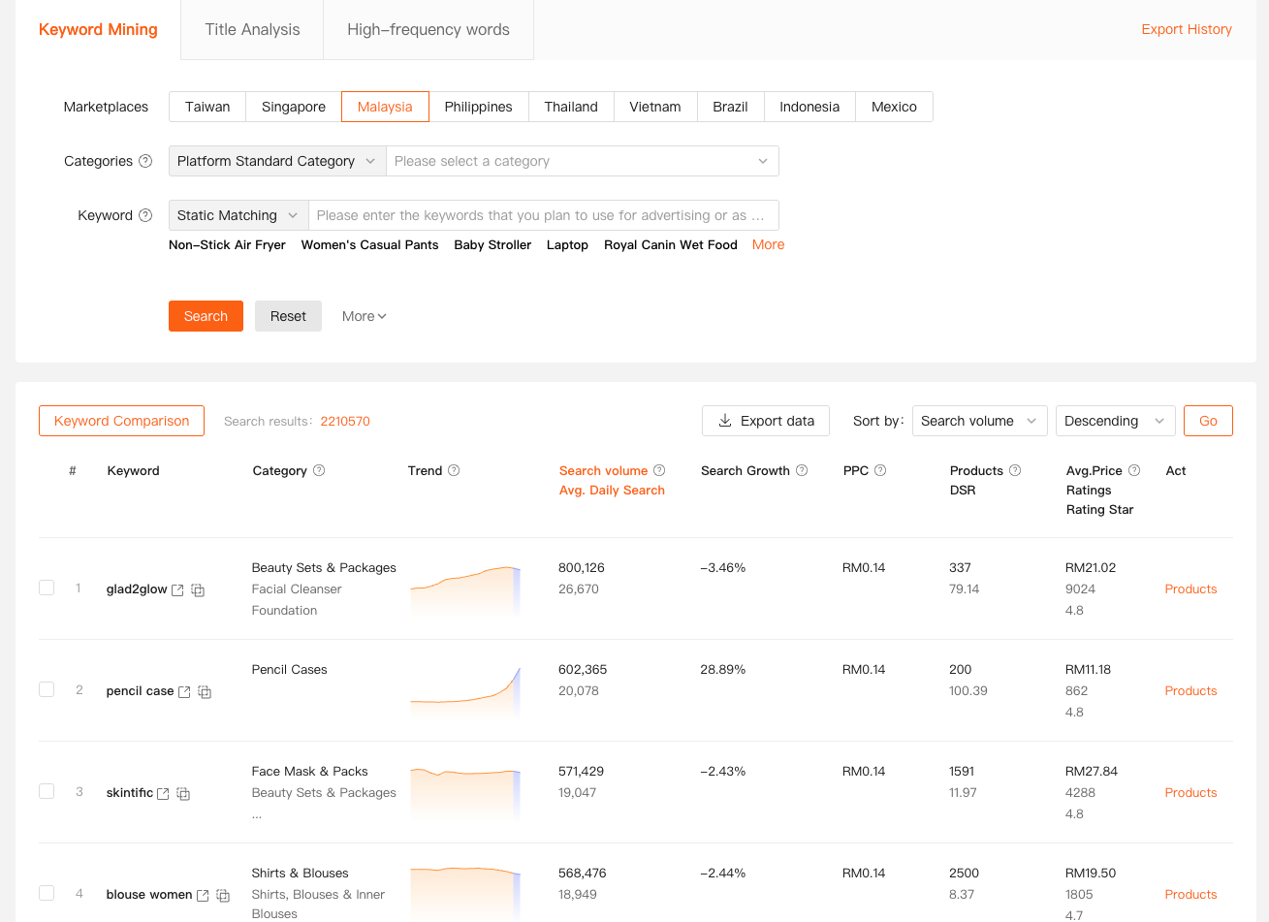The height and width of the screenshot is (922, 1269).
Task: Tick the checkbox for skintific row
Action: (47, 791)
